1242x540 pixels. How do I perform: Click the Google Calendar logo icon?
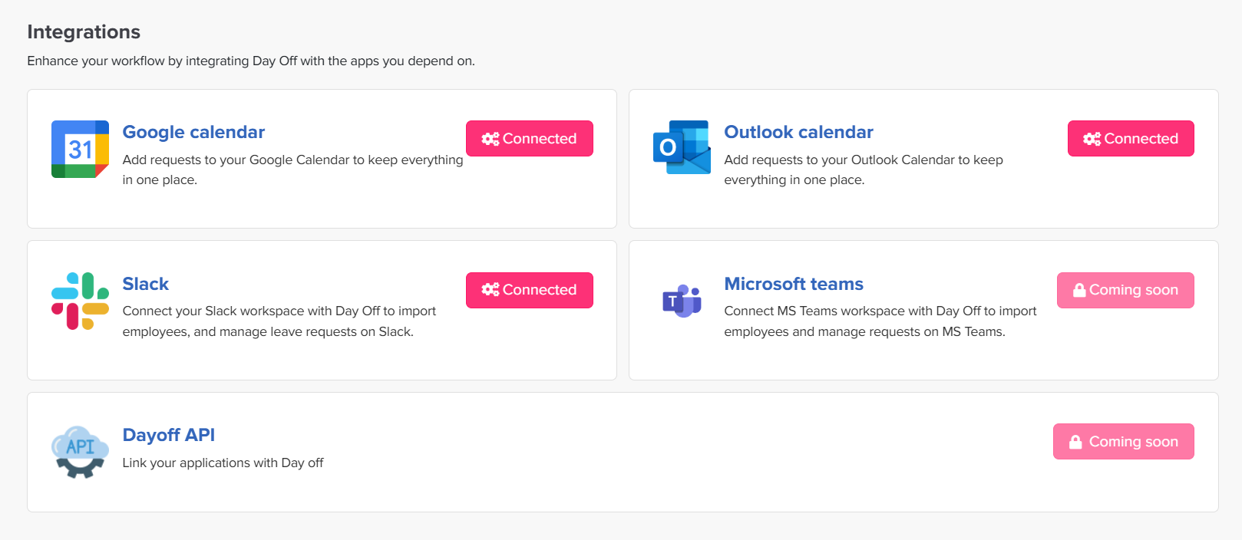point(80,149)
